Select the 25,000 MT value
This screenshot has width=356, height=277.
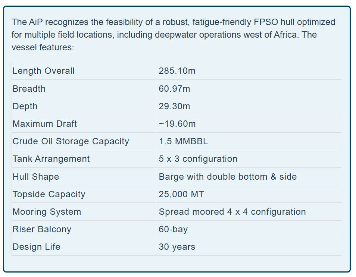(x=181, y=194)
